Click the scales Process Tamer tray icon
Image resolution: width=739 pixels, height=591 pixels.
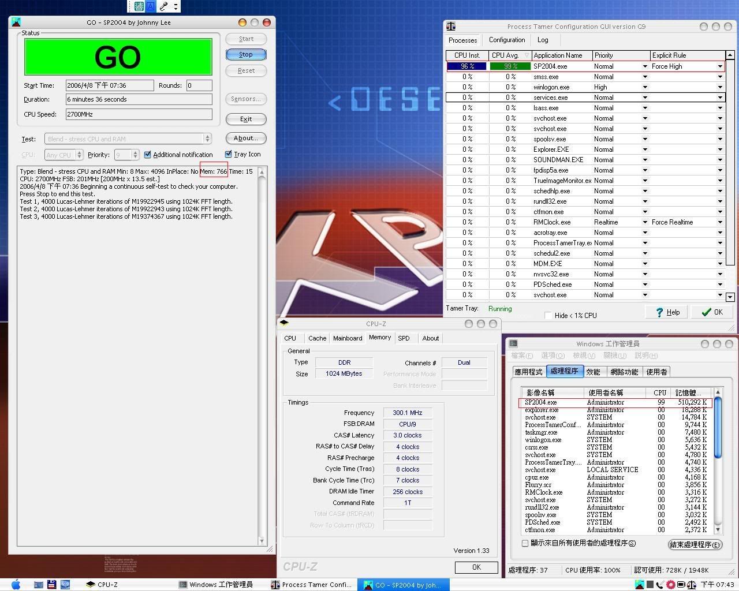coord(691,585)
